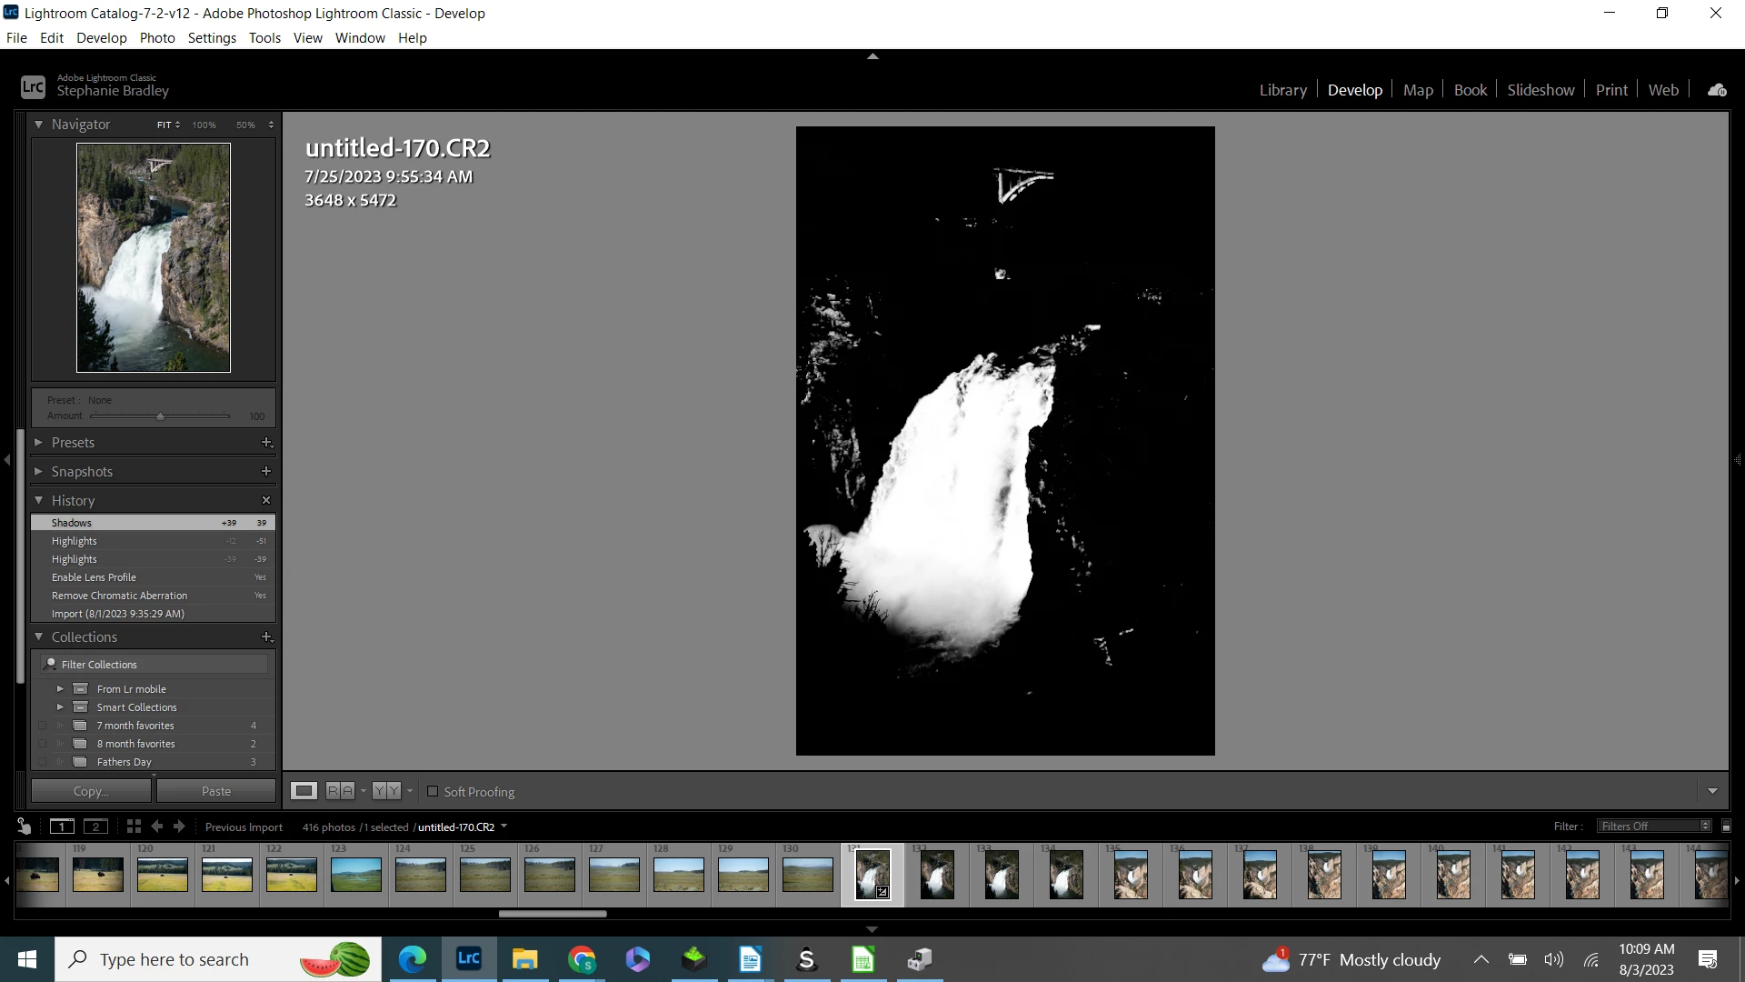1745x982 pixels.
Task: Toggle the filter lock switch next to Filters Off
Action: [1726, 827]
